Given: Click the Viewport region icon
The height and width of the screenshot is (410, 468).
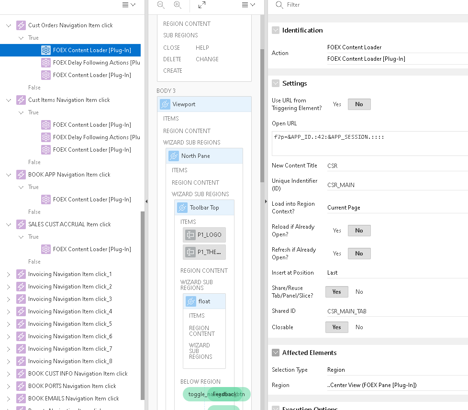Looking at the screenshot, I should (x=165, y=104).
